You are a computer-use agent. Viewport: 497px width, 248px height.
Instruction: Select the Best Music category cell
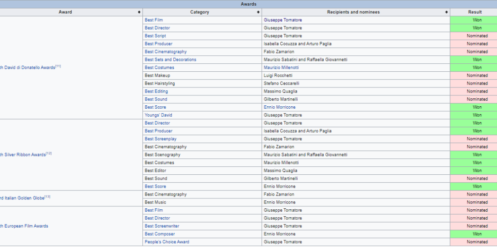[x=202, y=203]
